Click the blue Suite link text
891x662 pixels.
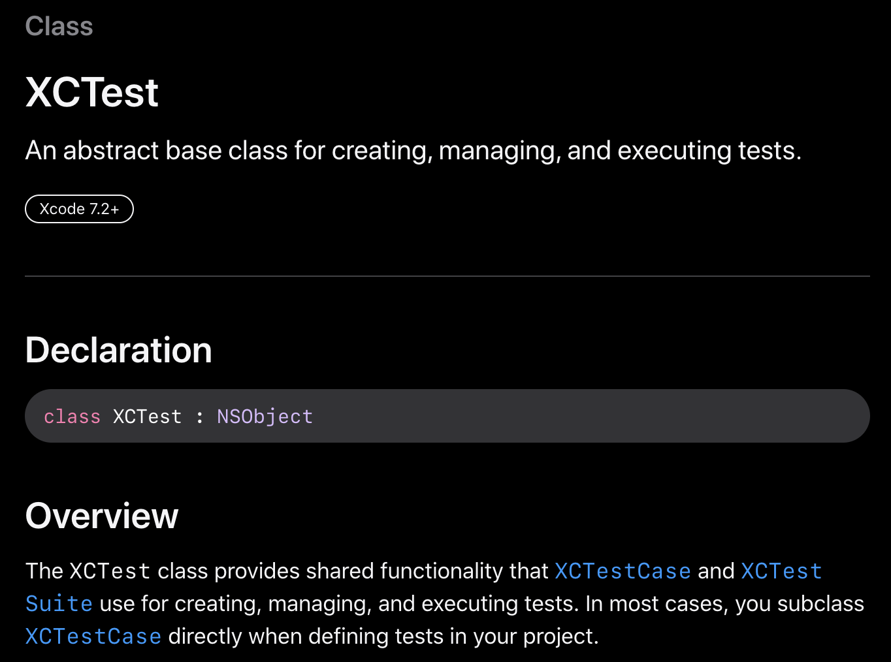[59, 604]
